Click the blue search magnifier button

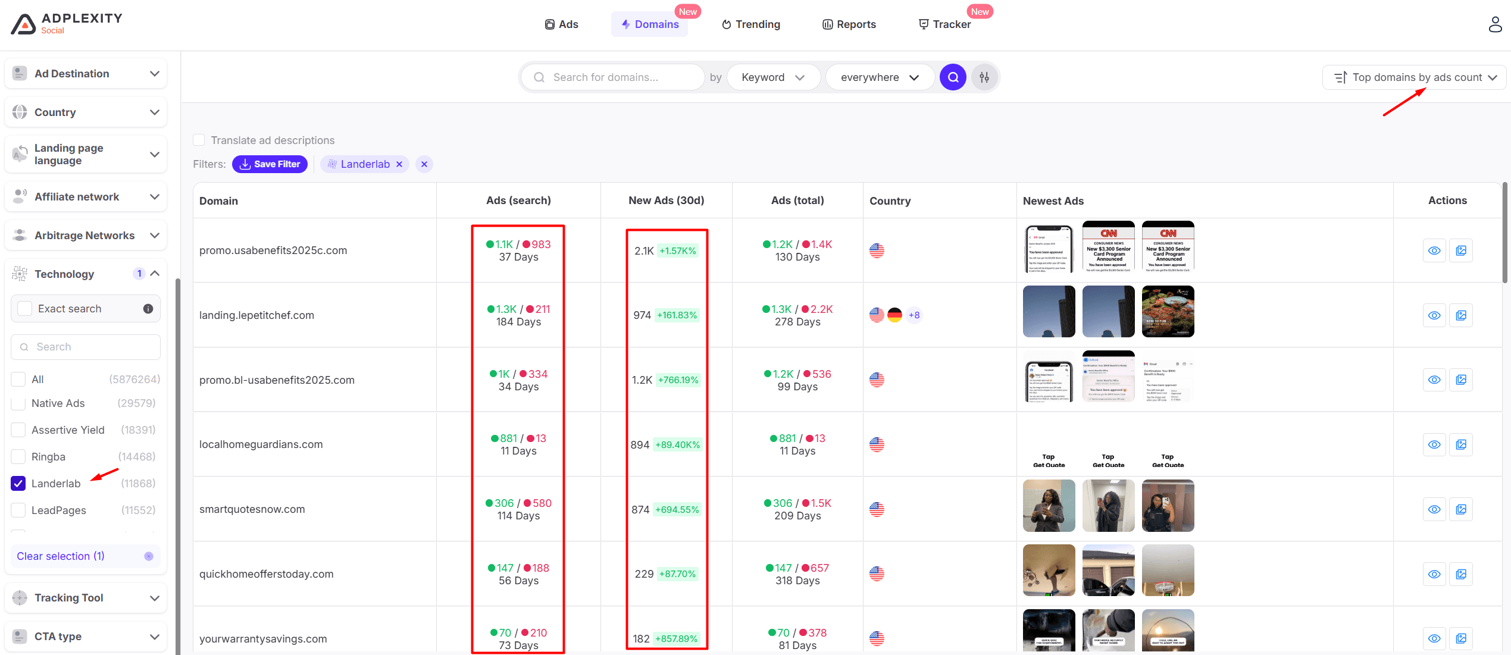point(953,77)
